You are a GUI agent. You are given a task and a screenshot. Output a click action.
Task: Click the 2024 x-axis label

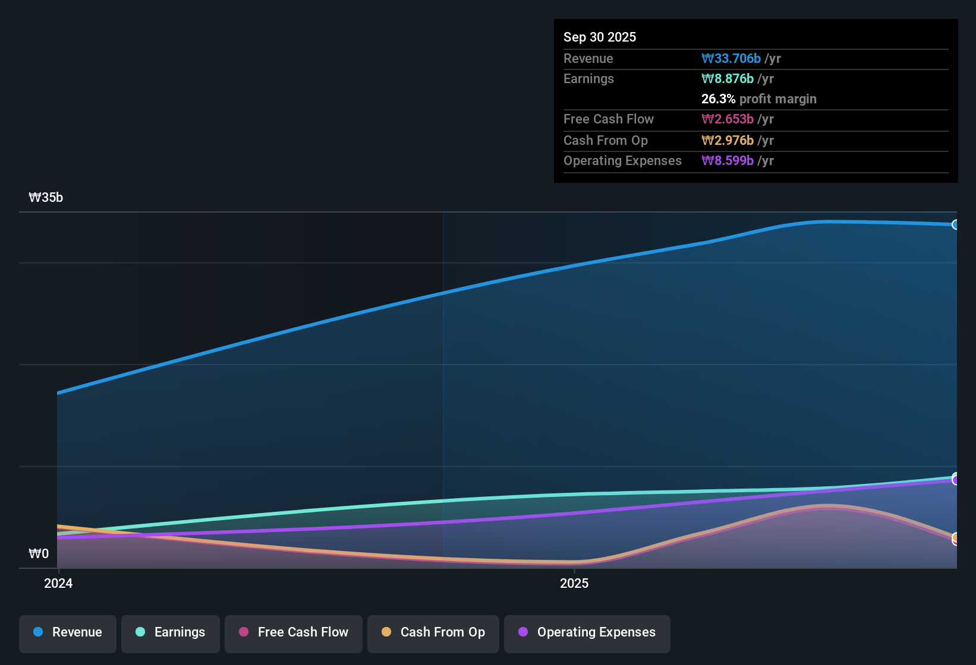(58, 583)
